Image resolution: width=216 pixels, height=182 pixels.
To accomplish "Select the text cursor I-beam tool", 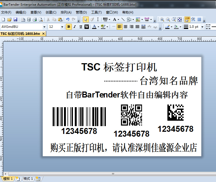I will point(98,19).
